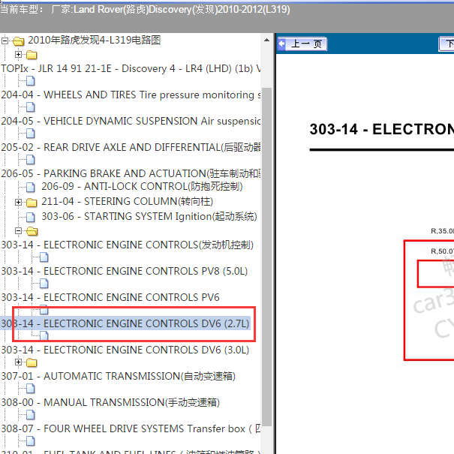The image size is (454, 454).
Task: Expand the 211-04 STEERING COLUMN node
Action: coord(18,202)
